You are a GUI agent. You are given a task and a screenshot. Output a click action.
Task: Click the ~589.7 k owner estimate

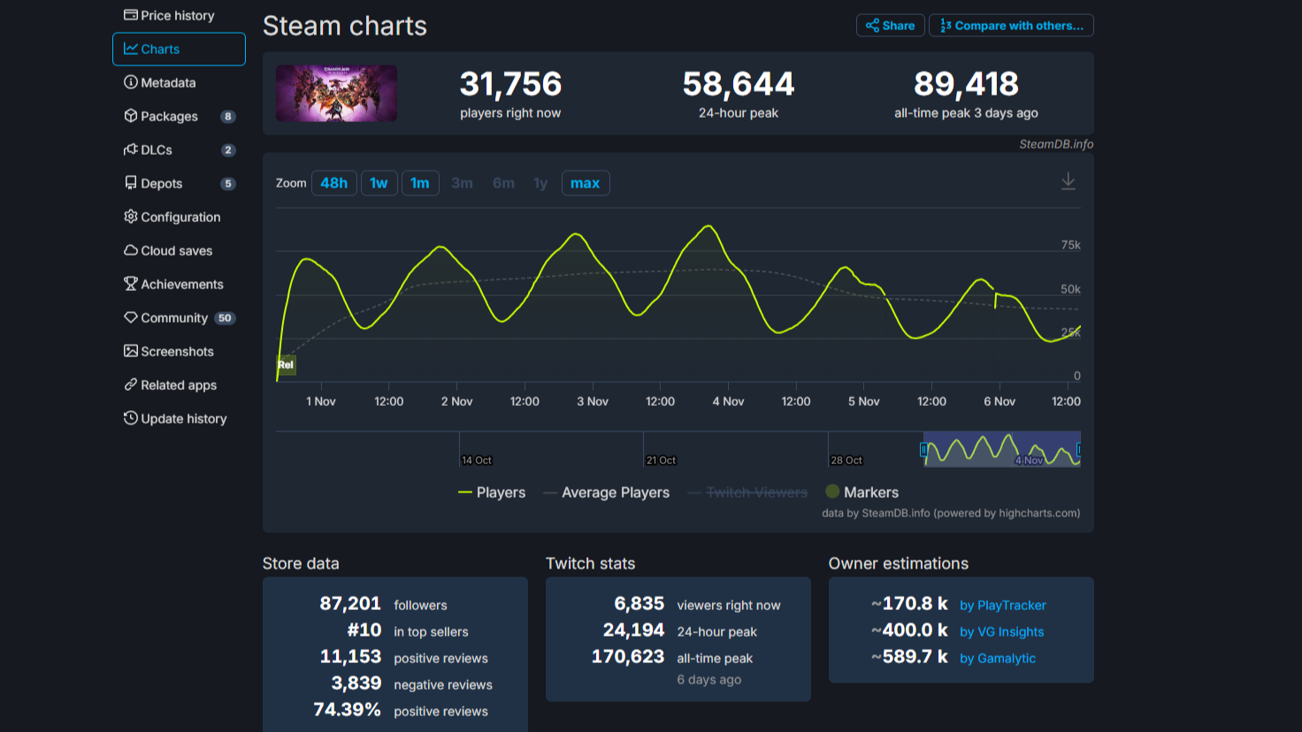(x=909, y=657)
